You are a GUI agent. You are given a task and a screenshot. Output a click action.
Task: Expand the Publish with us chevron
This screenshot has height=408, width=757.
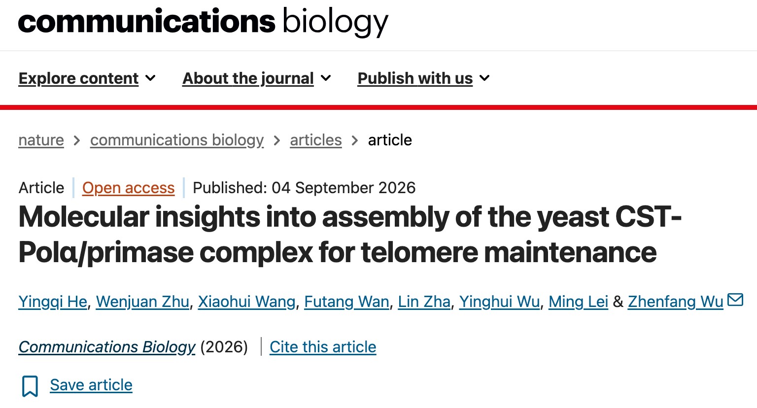484,78
